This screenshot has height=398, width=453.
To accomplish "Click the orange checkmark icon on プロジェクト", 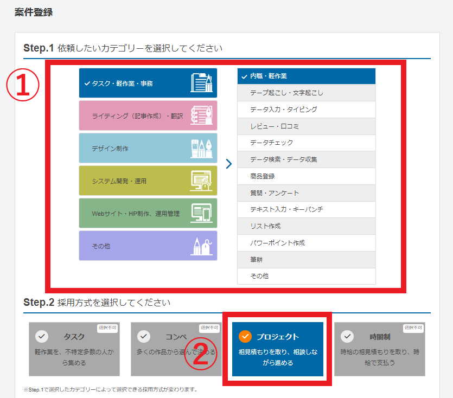I will tap(245, 337).
